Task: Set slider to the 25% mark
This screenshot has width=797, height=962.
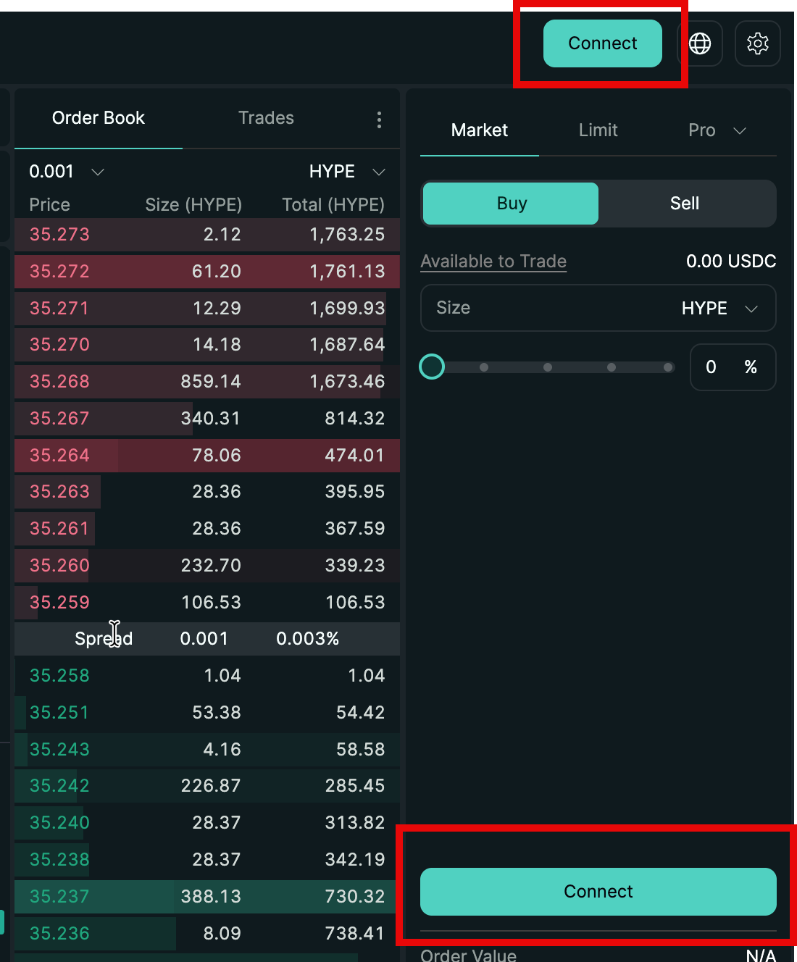Action: point(484,367)
